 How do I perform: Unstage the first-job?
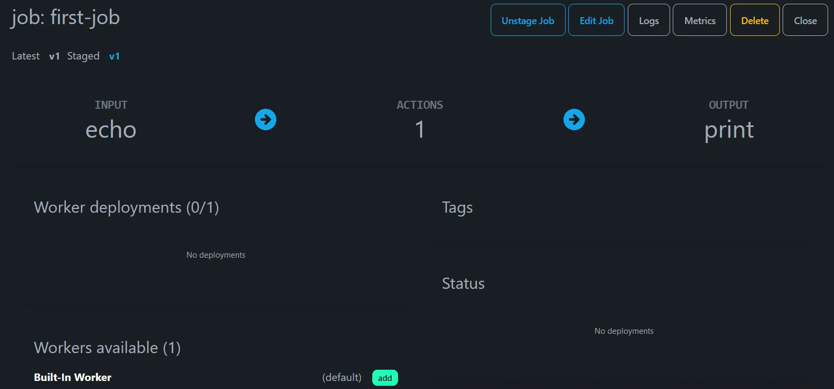tap(527, 20)
